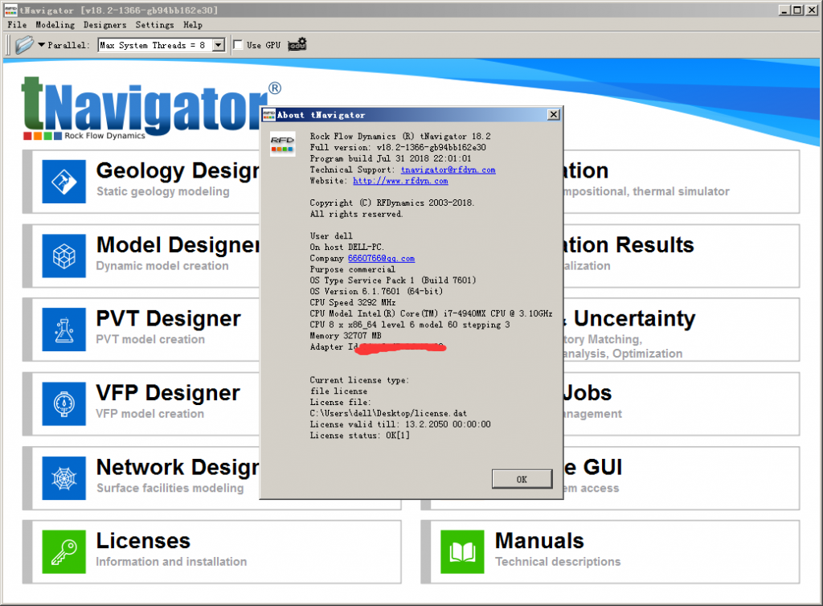This screenshot has height=606, width=823.
Task: Click 'Surface facilities modeling' subtitle
Action: pyautogui.click(x=170, y=489)
